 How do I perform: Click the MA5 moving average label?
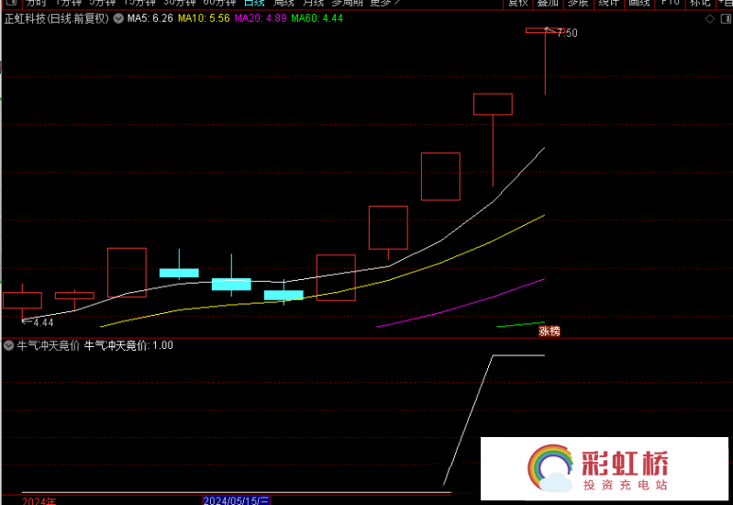(149, 18)
